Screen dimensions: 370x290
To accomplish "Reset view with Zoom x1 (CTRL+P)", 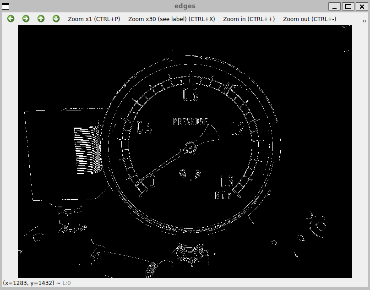I will pos(94,19).
